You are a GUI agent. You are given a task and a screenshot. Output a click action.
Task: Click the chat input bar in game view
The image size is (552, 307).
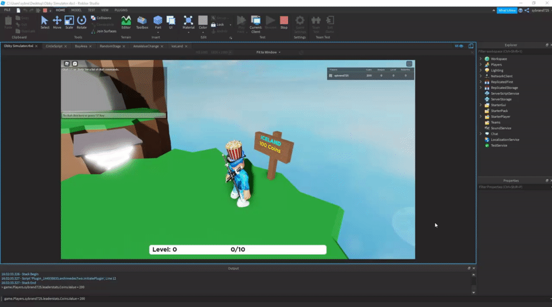pos(113,115)
